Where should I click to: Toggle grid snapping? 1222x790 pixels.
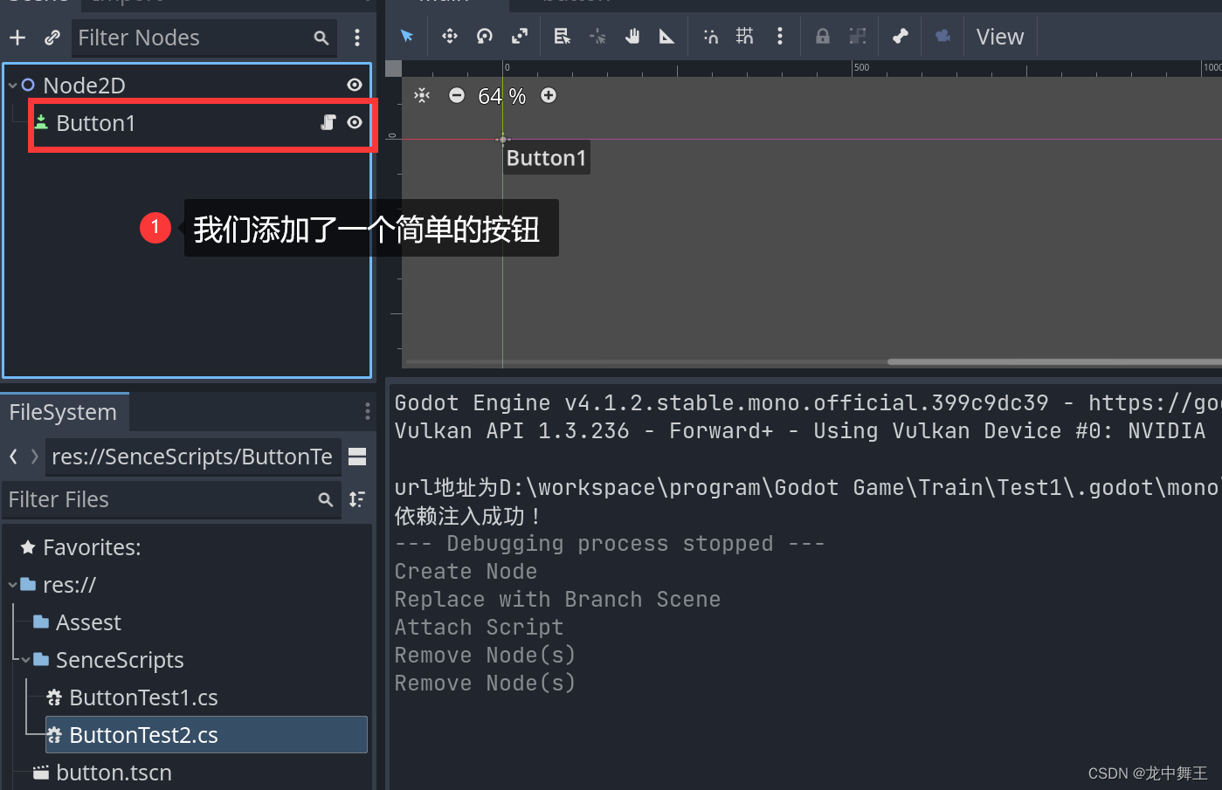pyautogui.click(x=745, y=36)
